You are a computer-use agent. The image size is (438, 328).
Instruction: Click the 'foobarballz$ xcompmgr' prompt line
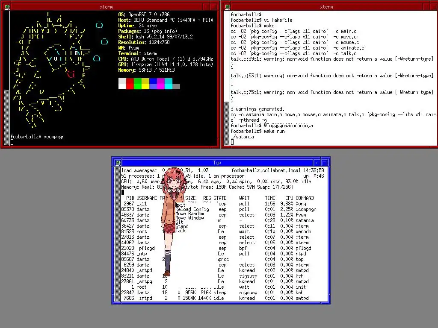click(x=37, y=137)
